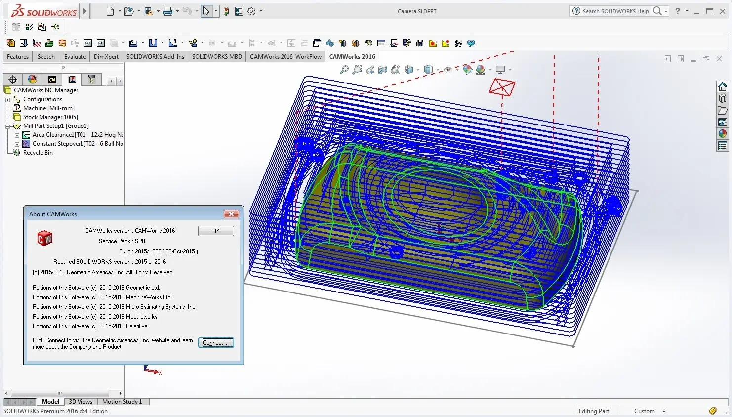The width and height of the screenshot is (732, 417).
Task: Open the Select tool dropdown arrow
Action: point(216,11)
